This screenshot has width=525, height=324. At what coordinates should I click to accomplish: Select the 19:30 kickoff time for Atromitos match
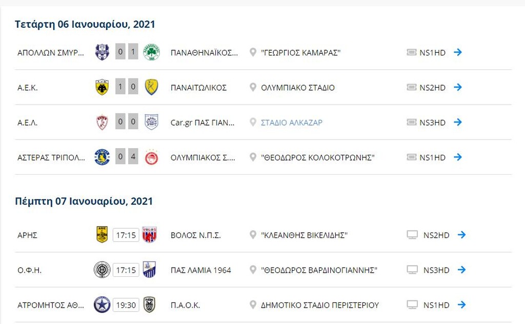126,305
